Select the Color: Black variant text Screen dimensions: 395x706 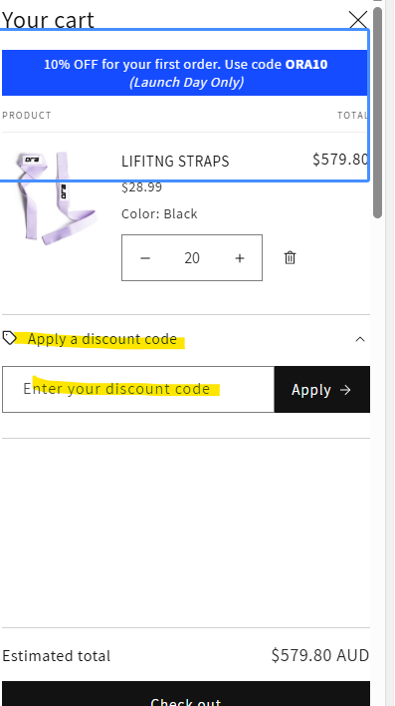click(159, 213)
